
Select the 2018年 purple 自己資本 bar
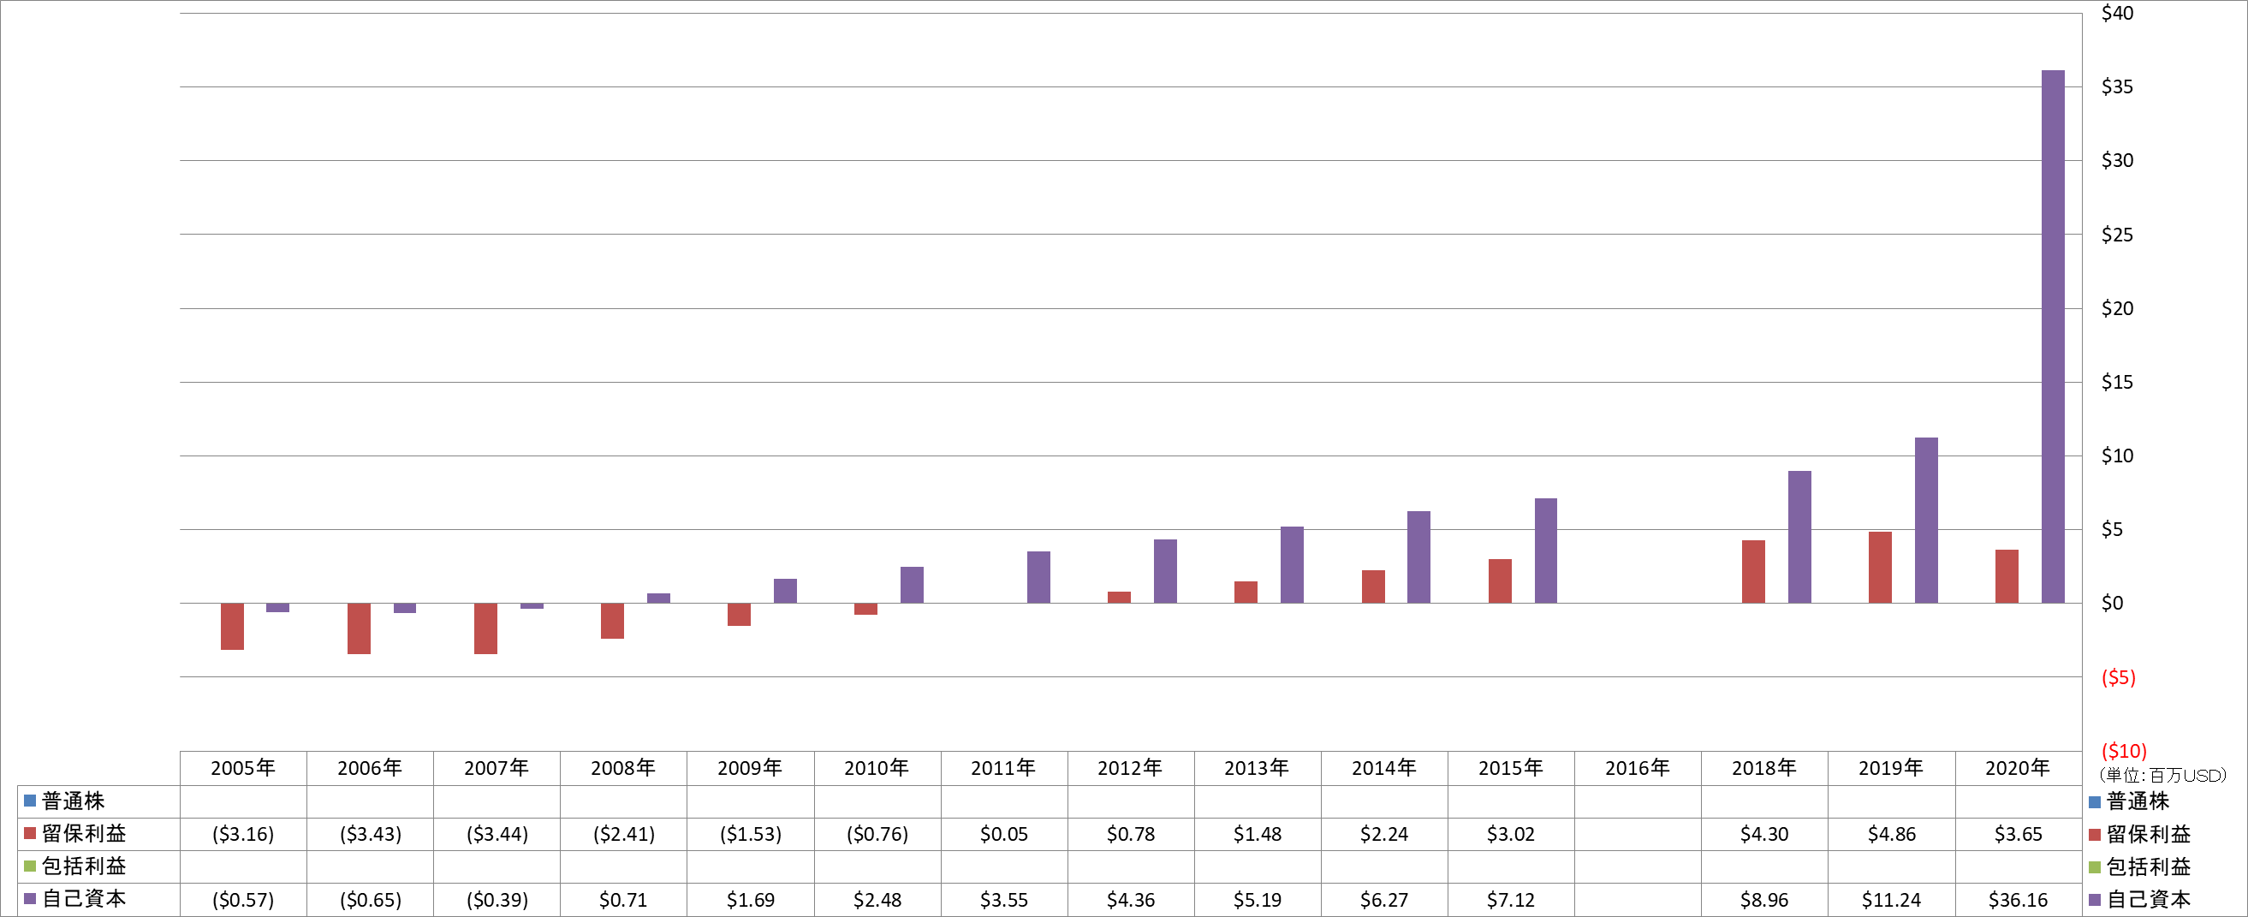(1799, 538)
